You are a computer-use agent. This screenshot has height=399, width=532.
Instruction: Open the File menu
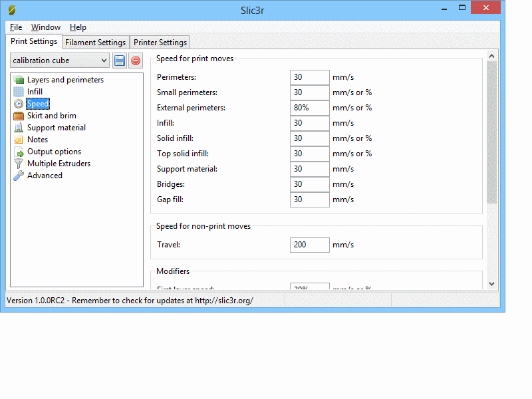(16, 27)
